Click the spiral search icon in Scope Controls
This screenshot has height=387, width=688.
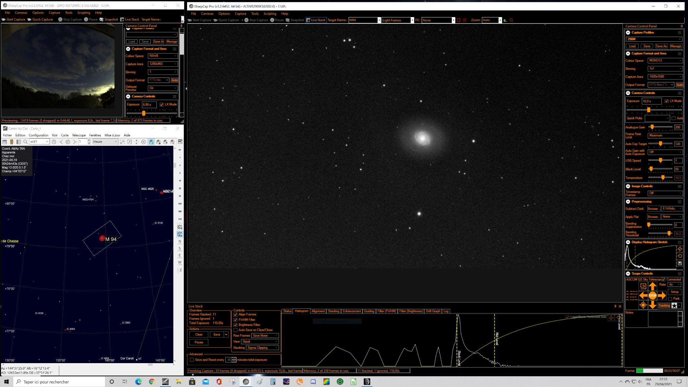tap(643, 286)
